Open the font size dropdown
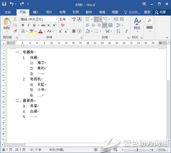Image resolution: width=171 pixels, height=153 pixels. (x=69, y=19)
